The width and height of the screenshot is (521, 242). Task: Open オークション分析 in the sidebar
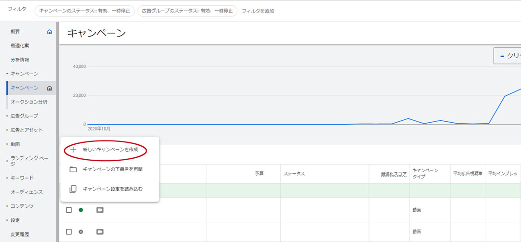tap(29, 102)
